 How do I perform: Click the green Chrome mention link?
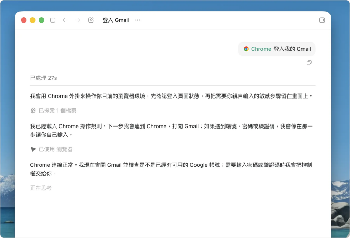click(261, 49)
